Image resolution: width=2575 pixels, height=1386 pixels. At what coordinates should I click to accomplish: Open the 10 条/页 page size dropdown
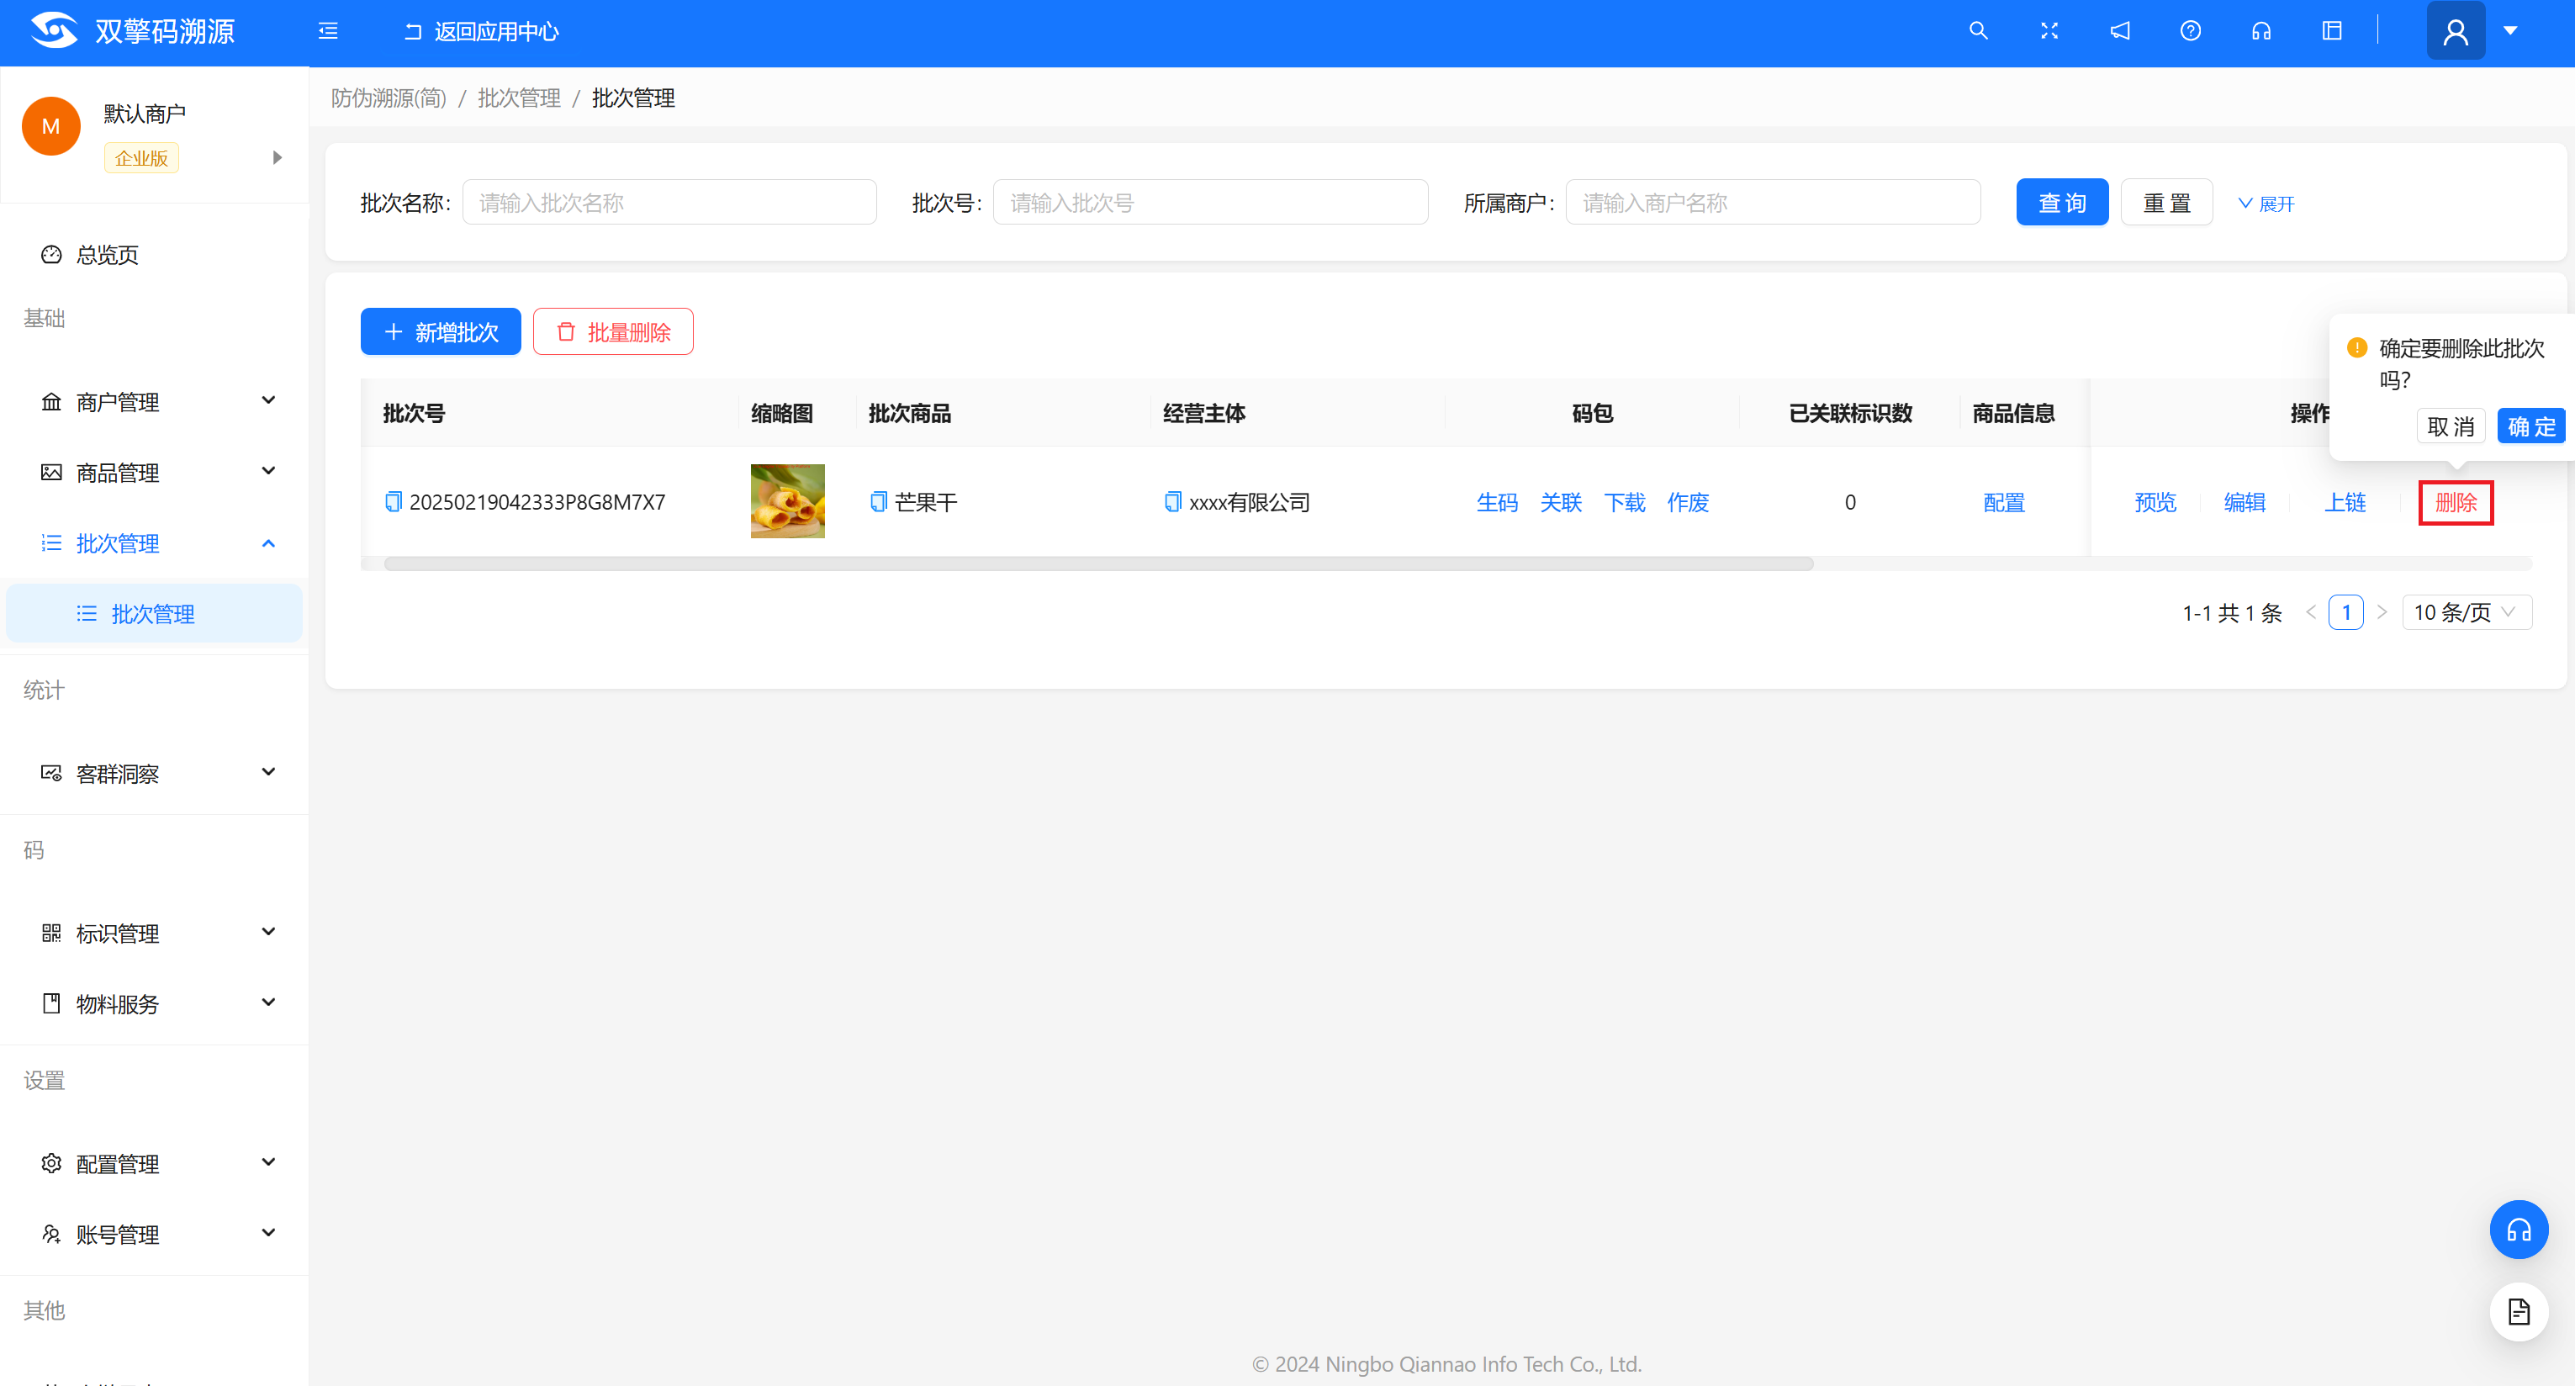[x=2466, y=612]
